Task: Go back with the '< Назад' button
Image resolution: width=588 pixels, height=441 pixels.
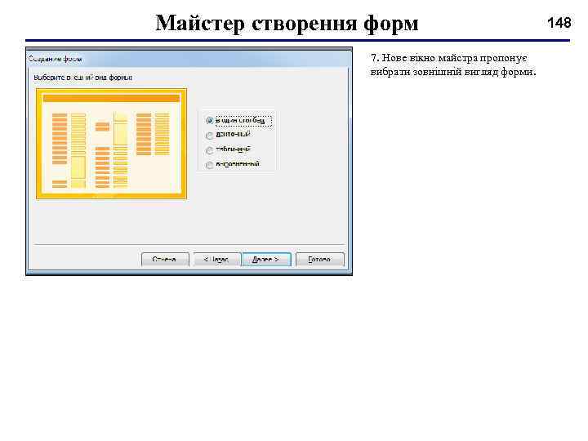Action: (216, 259)
